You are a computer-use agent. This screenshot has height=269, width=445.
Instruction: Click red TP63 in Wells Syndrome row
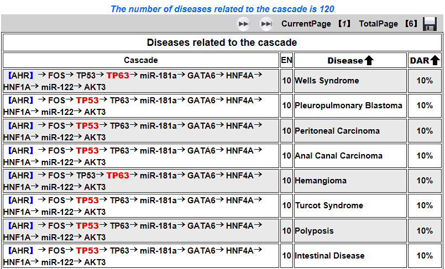[118, 76]
